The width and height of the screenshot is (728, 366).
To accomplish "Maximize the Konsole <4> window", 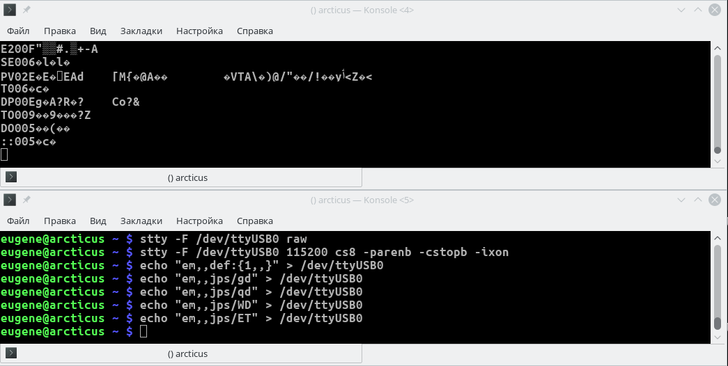I will [x=699, y=10].
